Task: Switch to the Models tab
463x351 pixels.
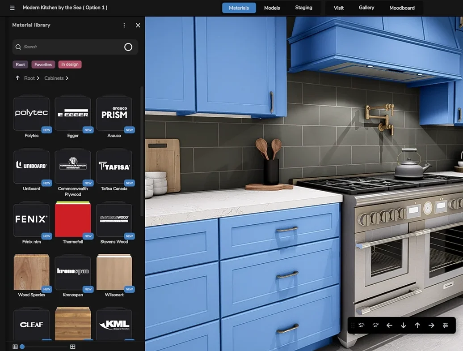Action: (272, 8)
